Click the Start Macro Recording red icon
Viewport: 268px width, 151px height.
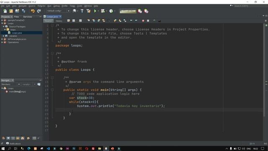click(143, 21)
